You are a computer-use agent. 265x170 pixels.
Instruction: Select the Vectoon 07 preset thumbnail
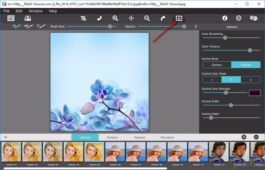click(x=136, y=152)
